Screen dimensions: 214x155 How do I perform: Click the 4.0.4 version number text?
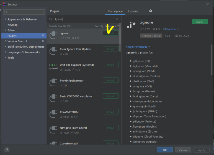coord(167,36)
